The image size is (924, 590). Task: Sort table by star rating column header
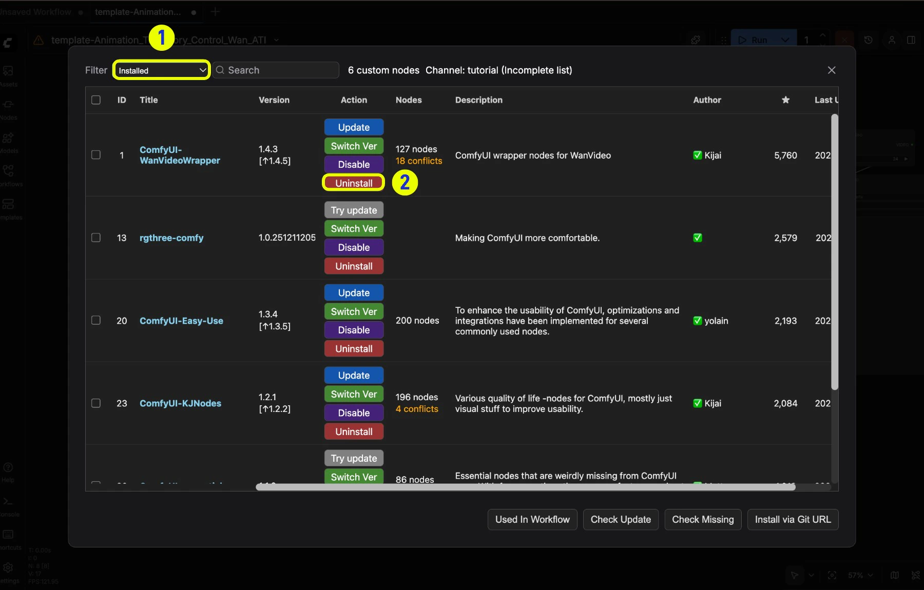pyautogui.click(x=785, y=100)
